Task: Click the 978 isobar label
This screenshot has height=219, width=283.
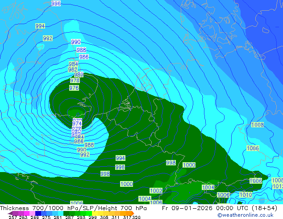Action: click(75, 80)
